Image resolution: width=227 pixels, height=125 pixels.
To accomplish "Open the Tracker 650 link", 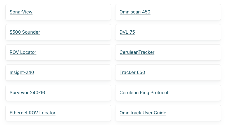I will 132,73.
